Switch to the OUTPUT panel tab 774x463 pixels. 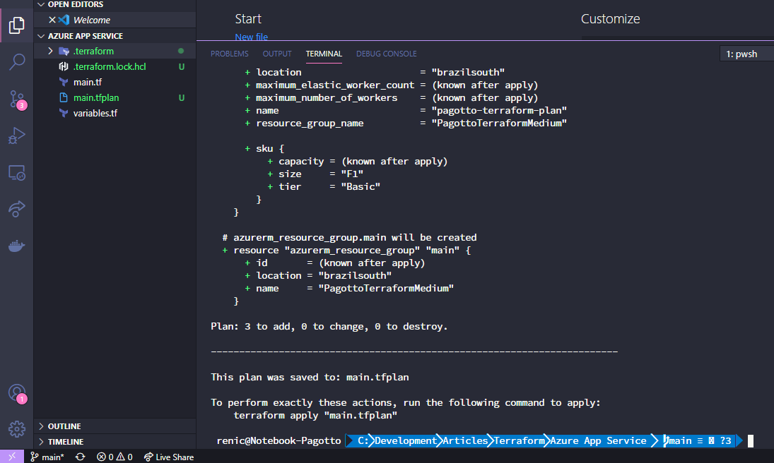pos(277,54)
